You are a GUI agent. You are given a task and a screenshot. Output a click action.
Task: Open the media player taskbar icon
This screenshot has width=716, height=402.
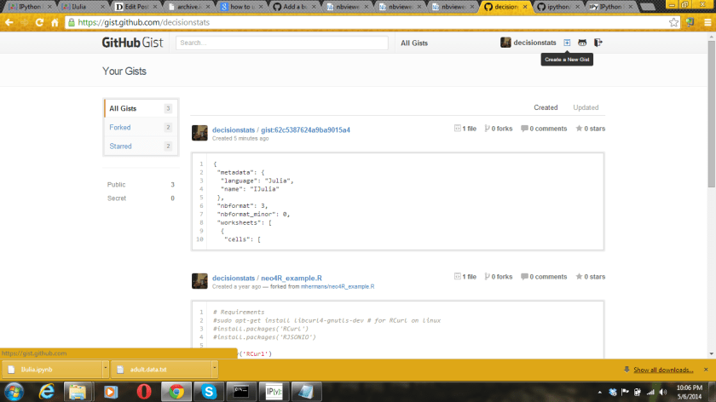click(x=111, y=392)
